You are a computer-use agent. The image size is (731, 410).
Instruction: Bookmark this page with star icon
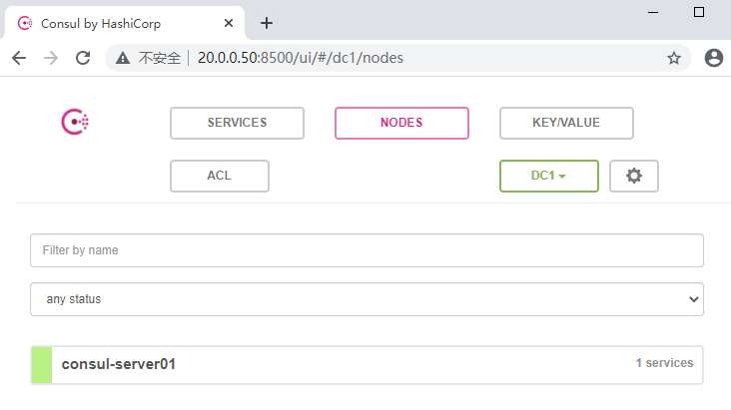[x=674, y=58]
